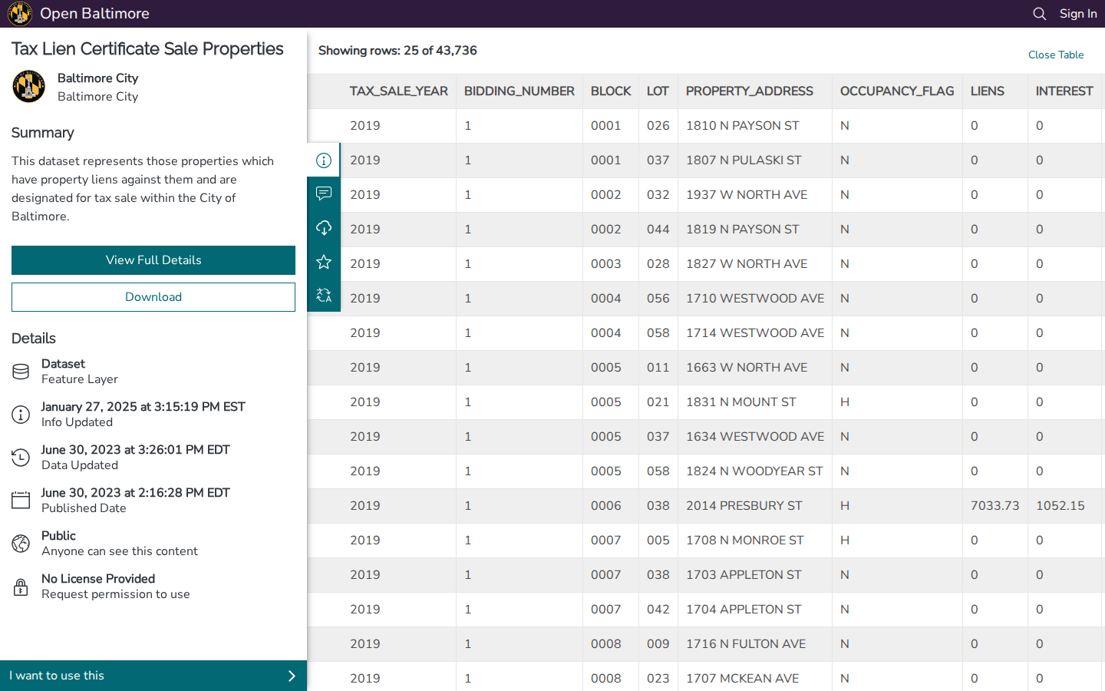The height and width of the screenshot is (691, 1105).
Task: Click the Close Table link
Action: [x=1056, y=55]
